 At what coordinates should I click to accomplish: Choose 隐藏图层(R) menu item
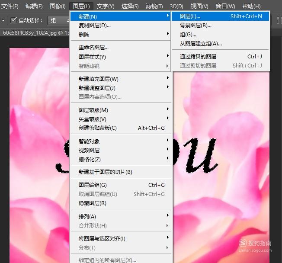click(120, 203)
